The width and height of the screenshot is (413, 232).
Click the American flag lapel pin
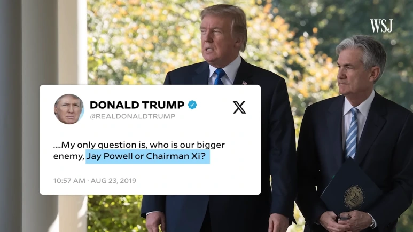(244, 83)
